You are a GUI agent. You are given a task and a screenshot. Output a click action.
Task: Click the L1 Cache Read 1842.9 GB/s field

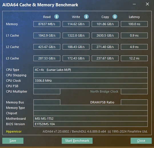pos(47,35)
